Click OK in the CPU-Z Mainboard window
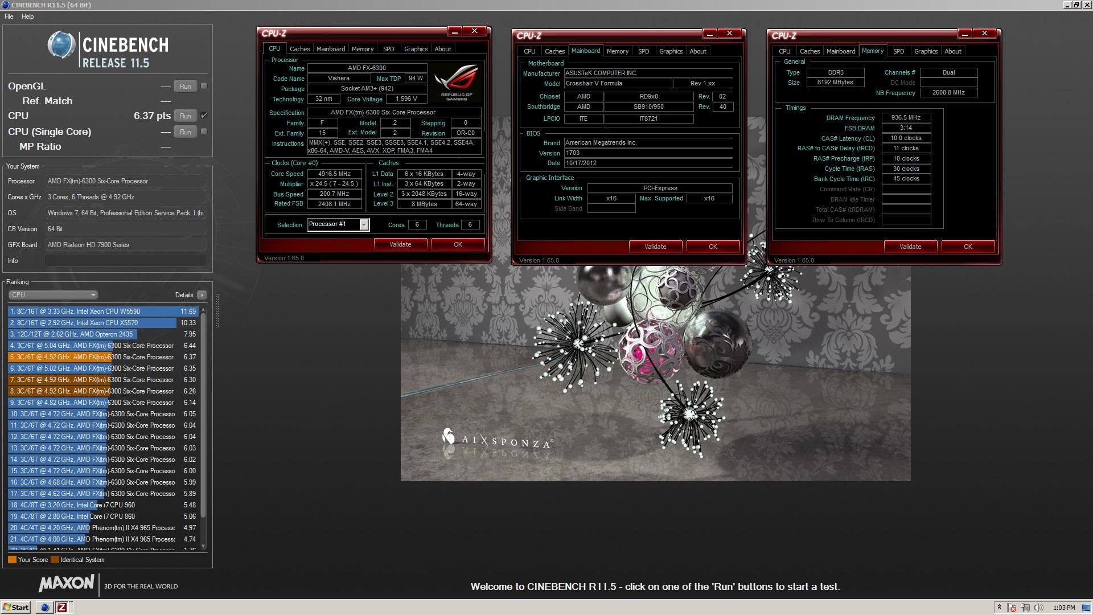The height and width of the screenshot is (615, 1093). [x=713, y=247]
